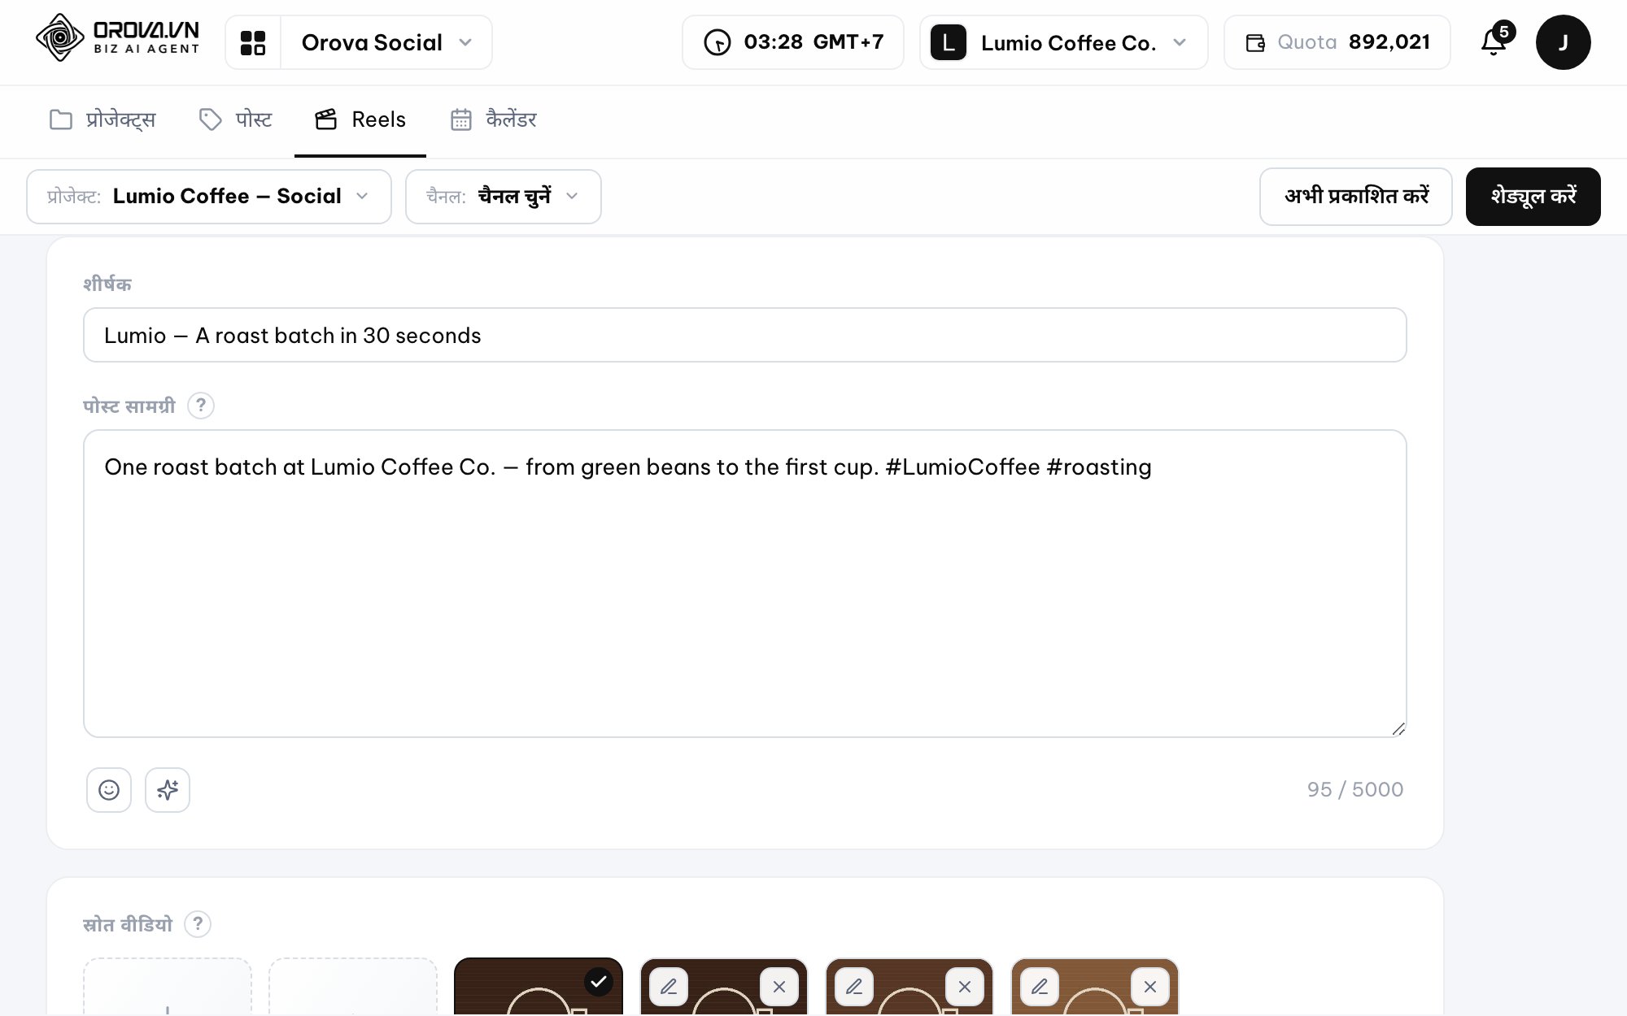This screenshot has width=1627, height=1016.
Task: Focus the शीर्षक title input field
Action: [745, 335]
